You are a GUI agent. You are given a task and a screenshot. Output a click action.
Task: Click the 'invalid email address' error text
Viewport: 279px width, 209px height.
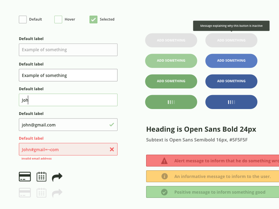coord(37,158)
